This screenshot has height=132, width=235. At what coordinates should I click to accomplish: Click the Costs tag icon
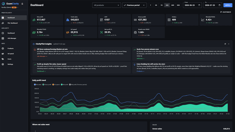pyautogui.click(x=3, y=59)
